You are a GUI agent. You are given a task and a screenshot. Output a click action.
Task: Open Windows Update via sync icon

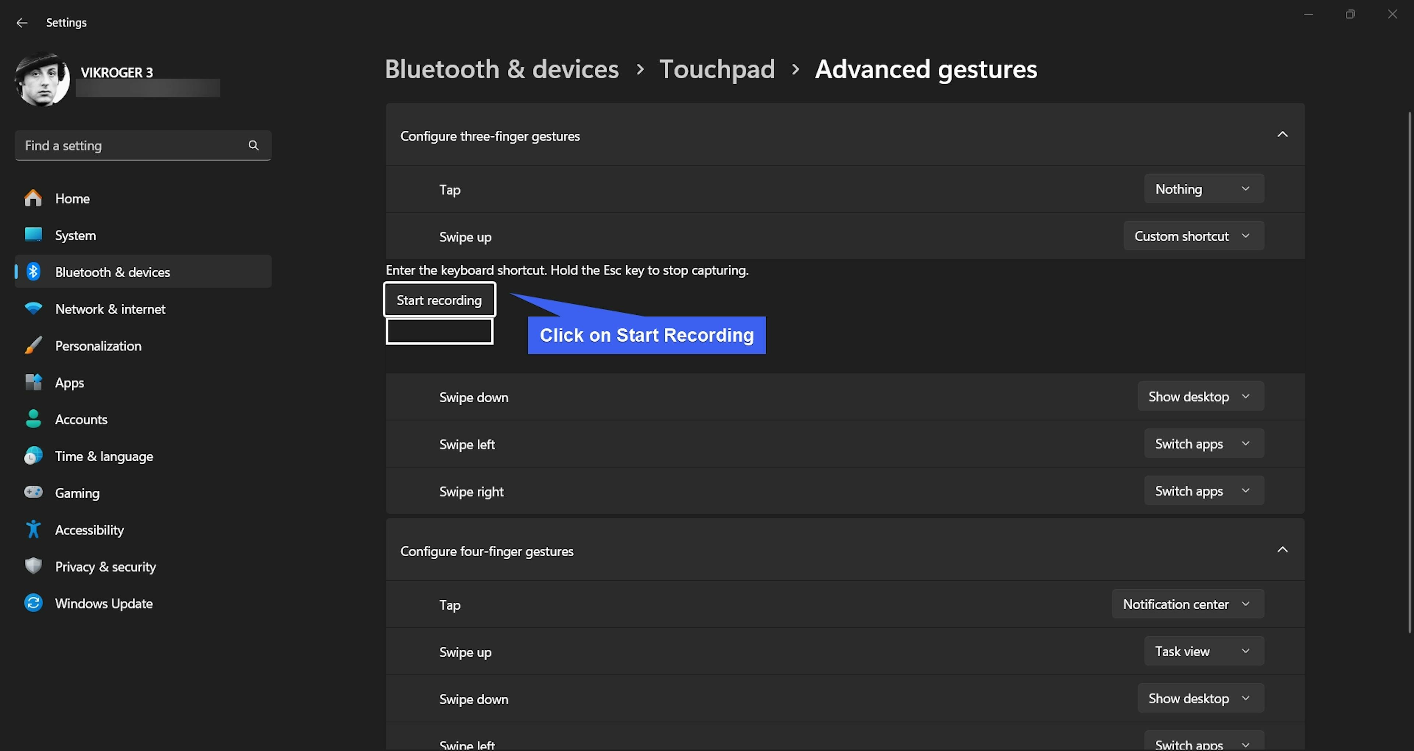pyautogui.click(x=33, y=603)
